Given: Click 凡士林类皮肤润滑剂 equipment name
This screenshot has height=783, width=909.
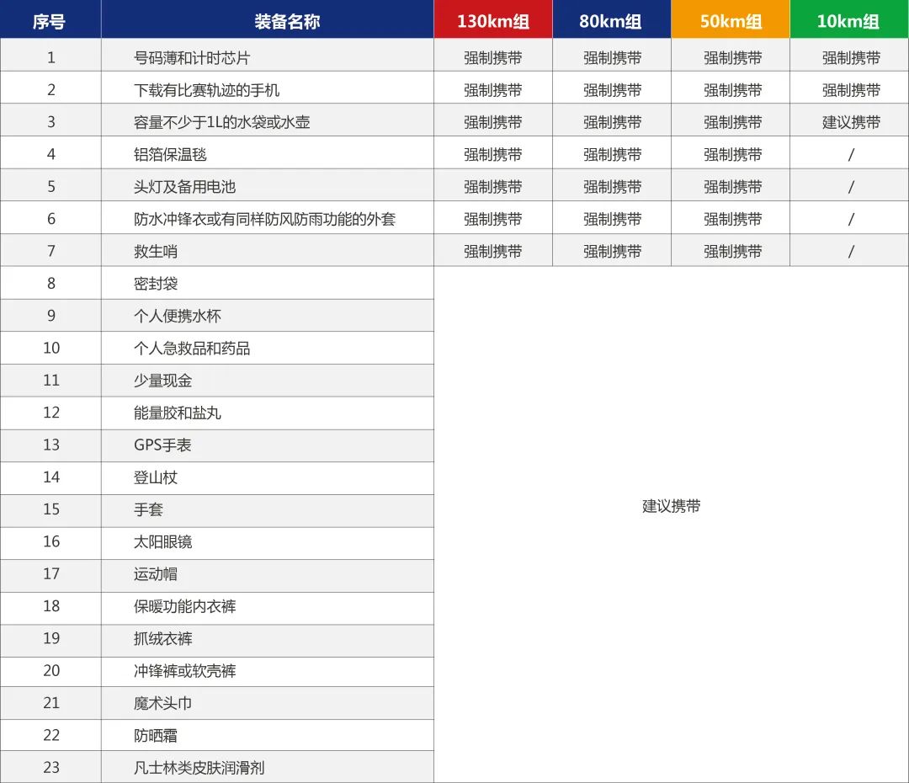Looking at the screenshot, I should (199, 768).
